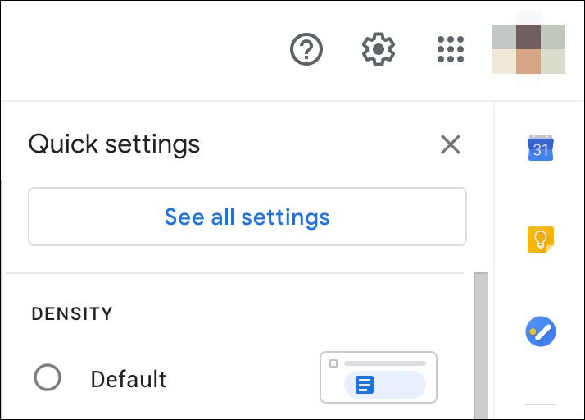The image size is (585, 420).
Task: Click the Settings gear icon
Action: coord(379,51)
